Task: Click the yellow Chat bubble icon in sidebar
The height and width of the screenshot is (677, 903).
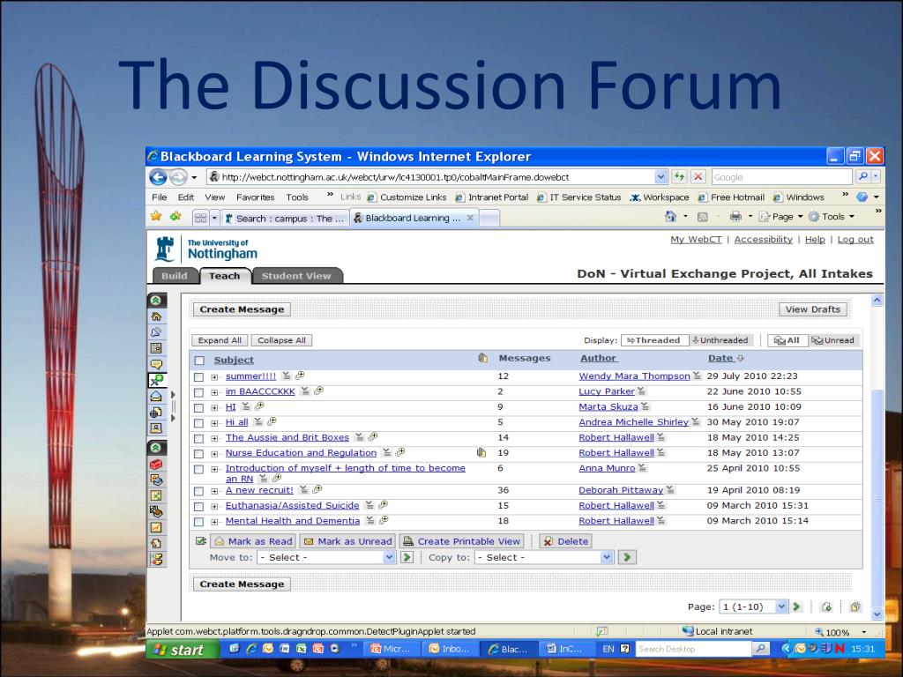Action: 156,364
